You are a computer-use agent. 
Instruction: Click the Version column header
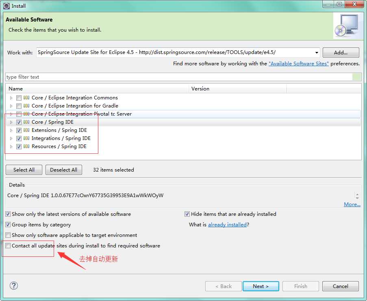click(x=238, y=89)
